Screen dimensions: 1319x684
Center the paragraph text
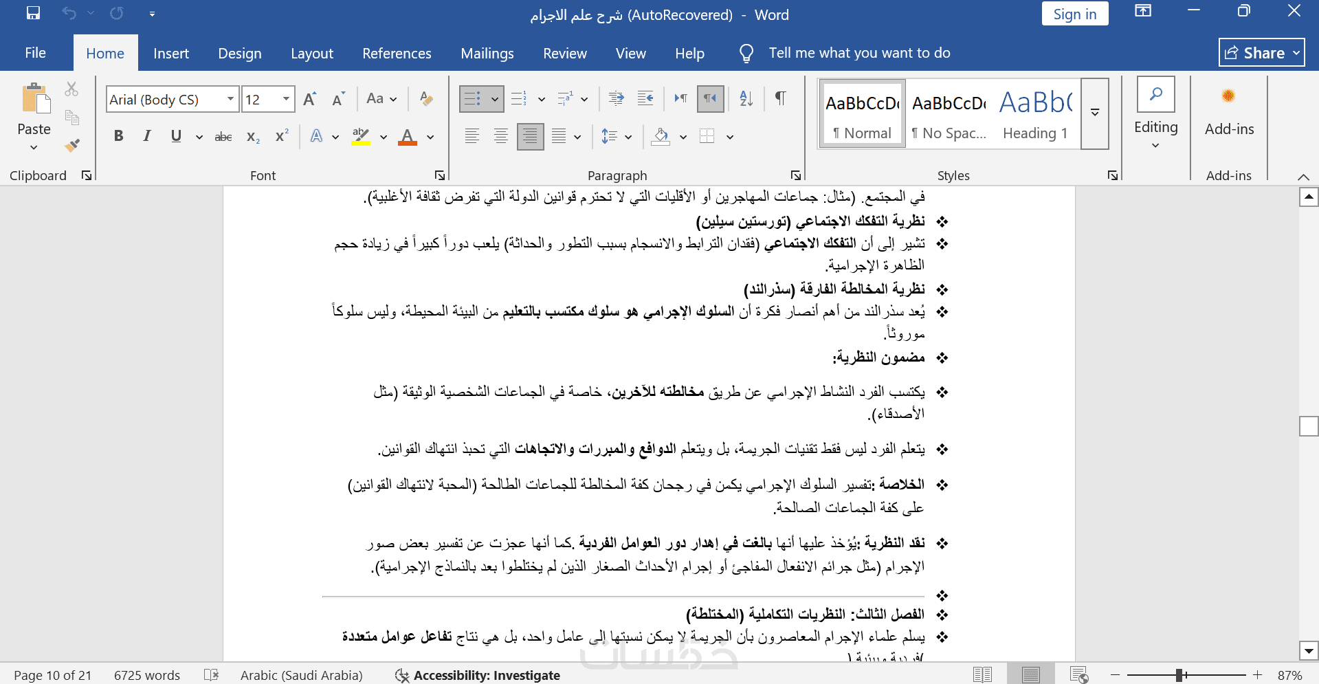[500, 136]
